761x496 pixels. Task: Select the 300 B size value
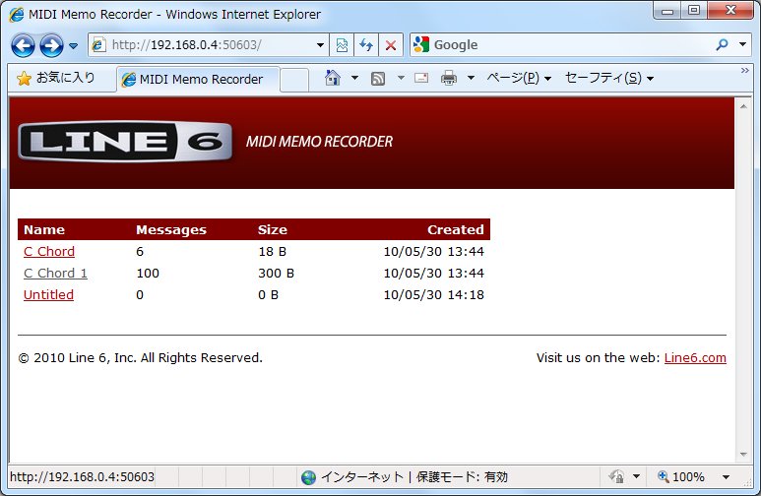point(277,274)
